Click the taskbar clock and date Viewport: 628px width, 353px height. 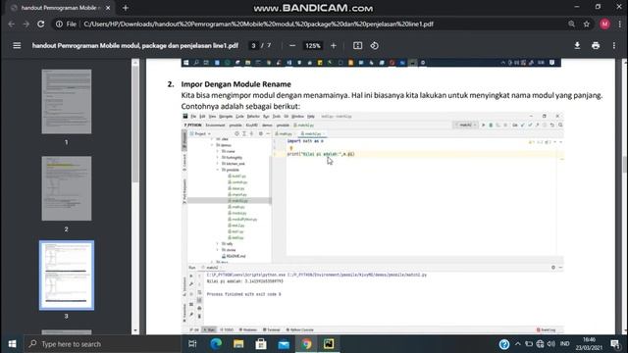tap(589, 344)
